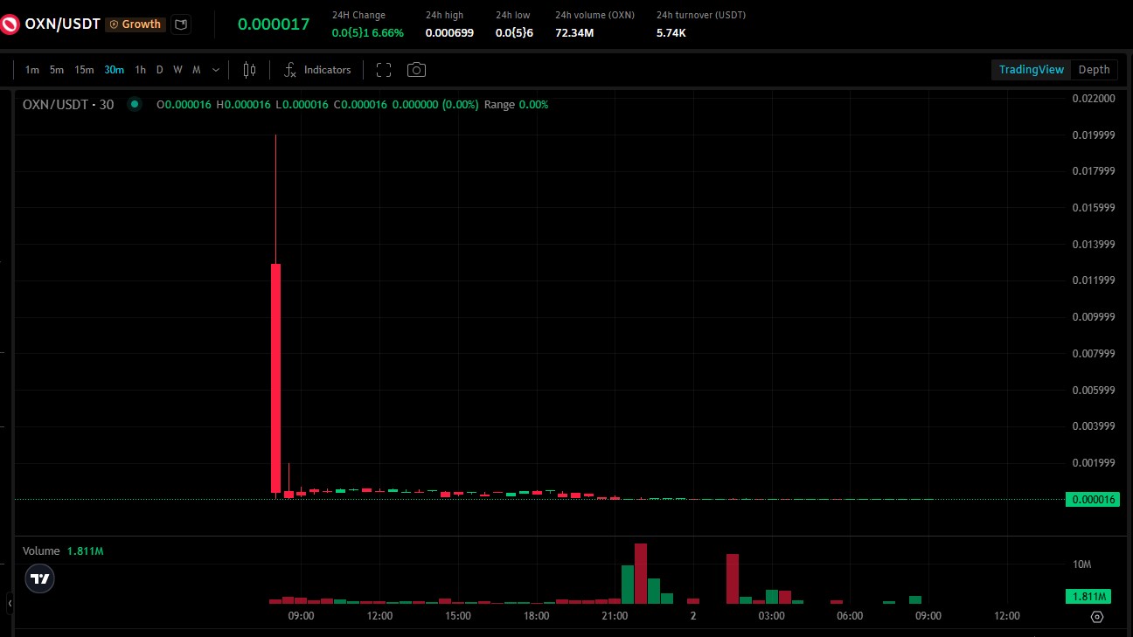Click the green last price label 0.000016

click(1093, 499)
